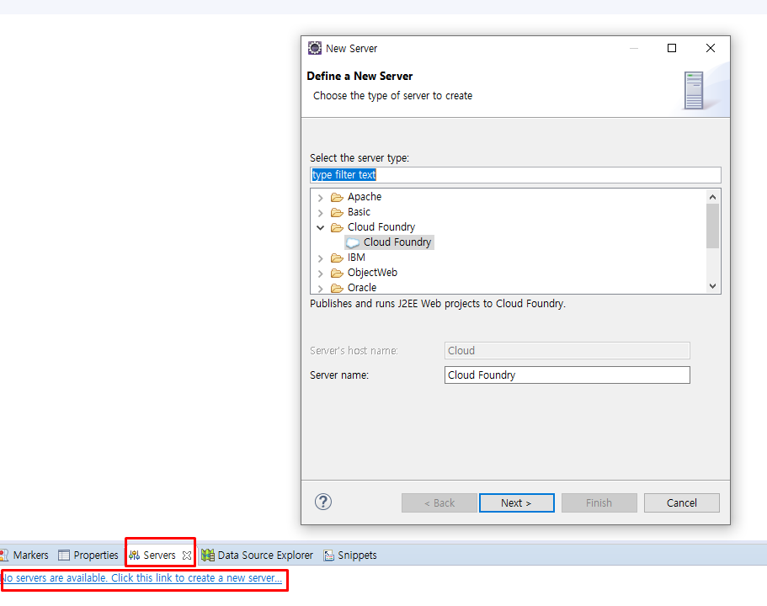Select the Cloud Foundry parent folder label

381,227
